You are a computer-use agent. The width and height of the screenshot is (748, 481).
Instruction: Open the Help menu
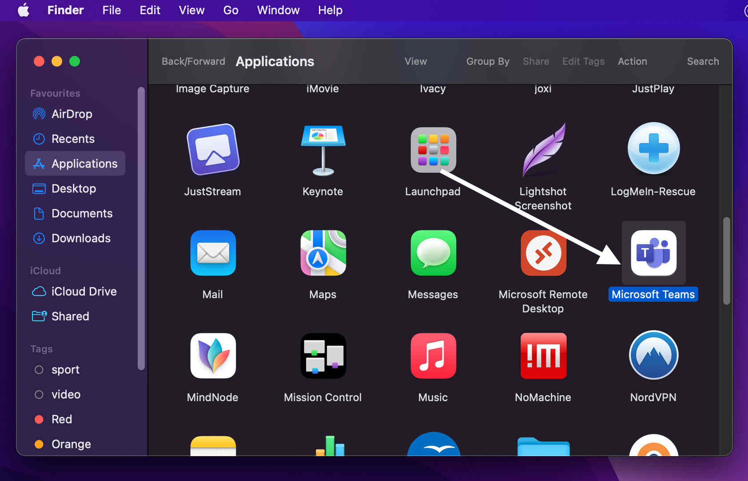(330, 10)
